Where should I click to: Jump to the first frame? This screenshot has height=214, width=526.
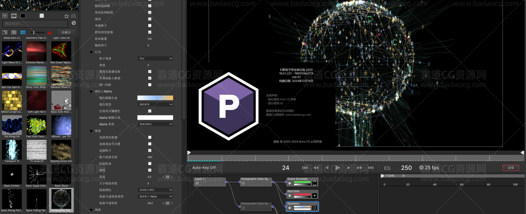tap(305, 168)
